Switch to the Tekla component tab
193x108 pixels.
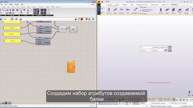[x=52, y=7]
